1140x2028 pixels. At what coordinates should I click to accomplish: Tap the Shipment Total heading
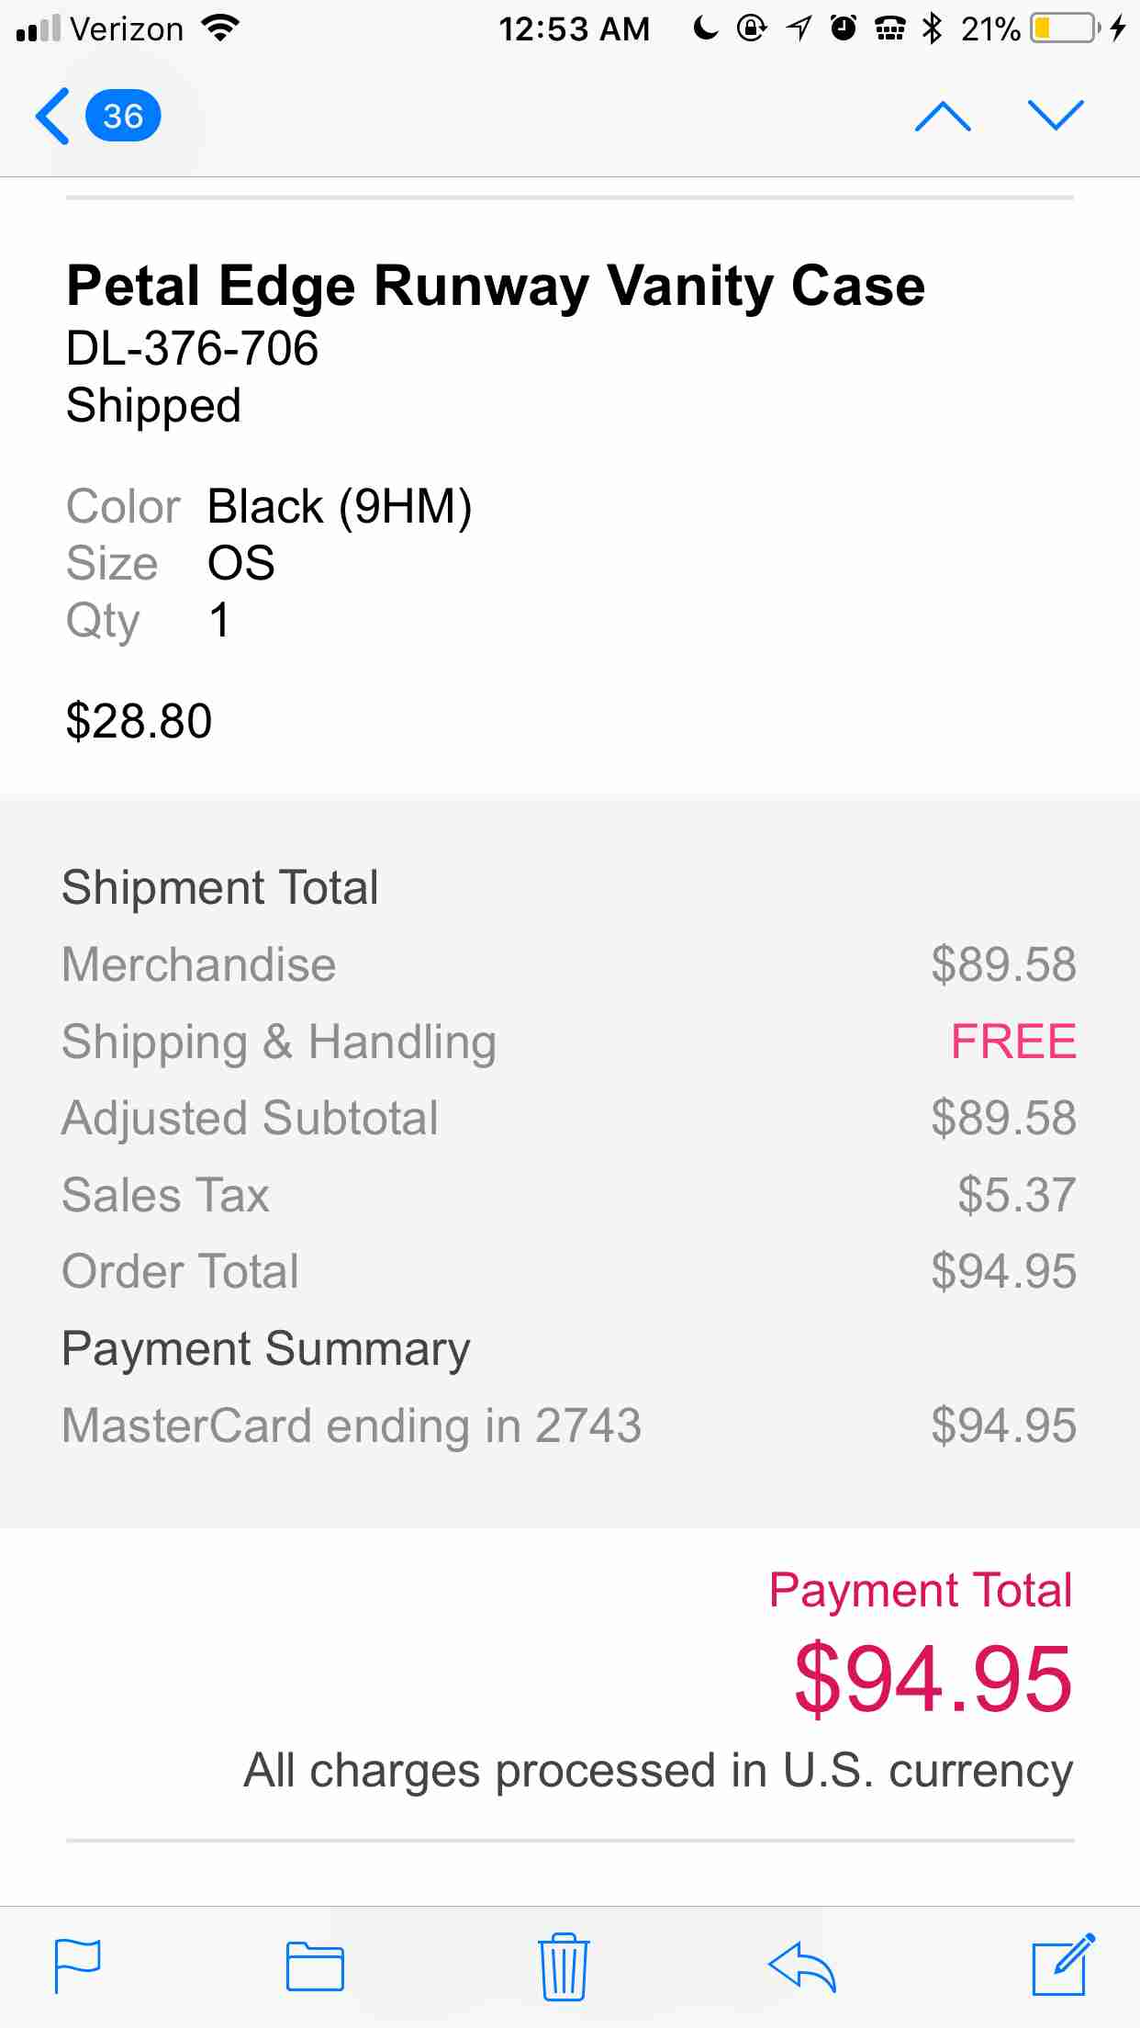[220, 887]
